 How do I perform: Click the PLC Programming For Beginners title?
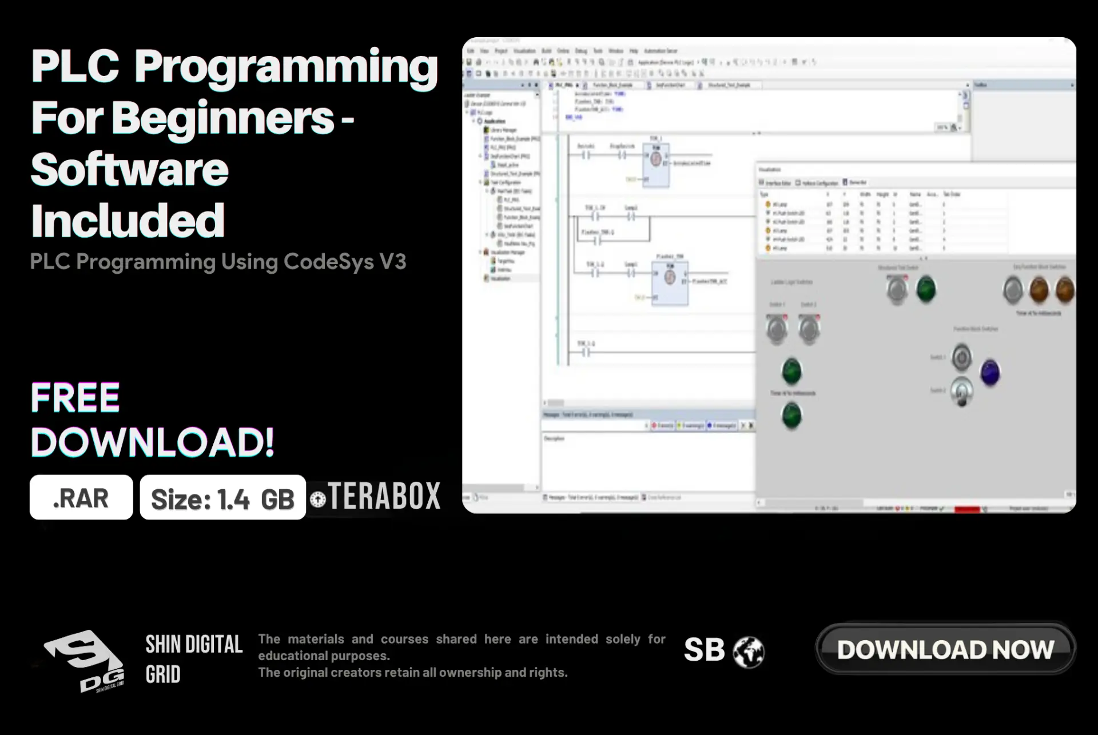[234, 143]
